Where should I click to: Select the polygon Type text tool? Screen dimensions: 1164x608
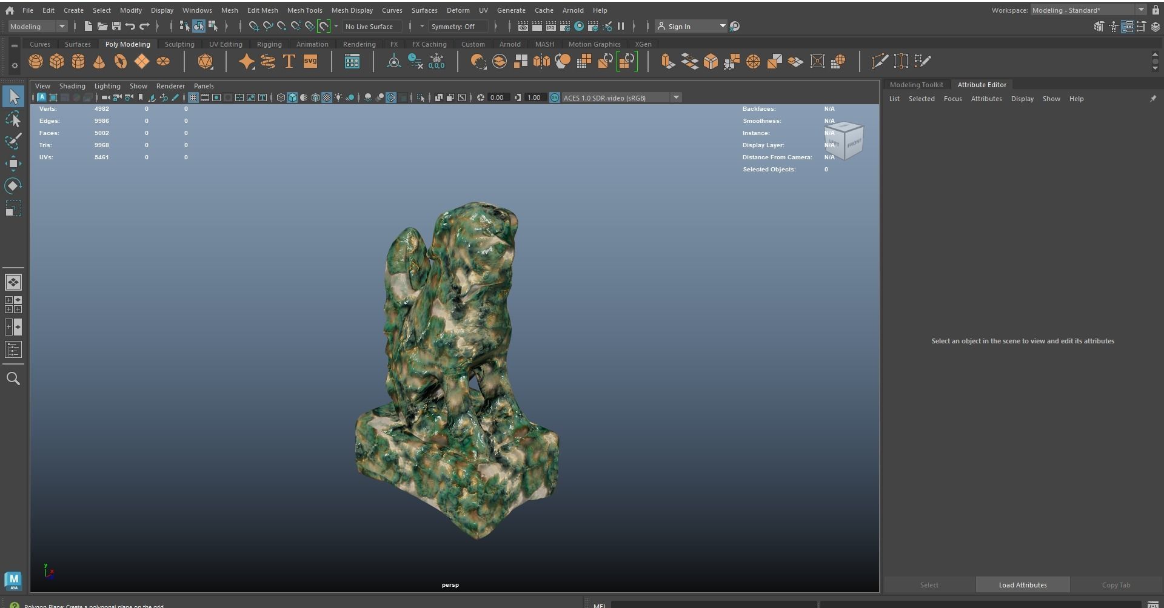[x=289, y=62]
